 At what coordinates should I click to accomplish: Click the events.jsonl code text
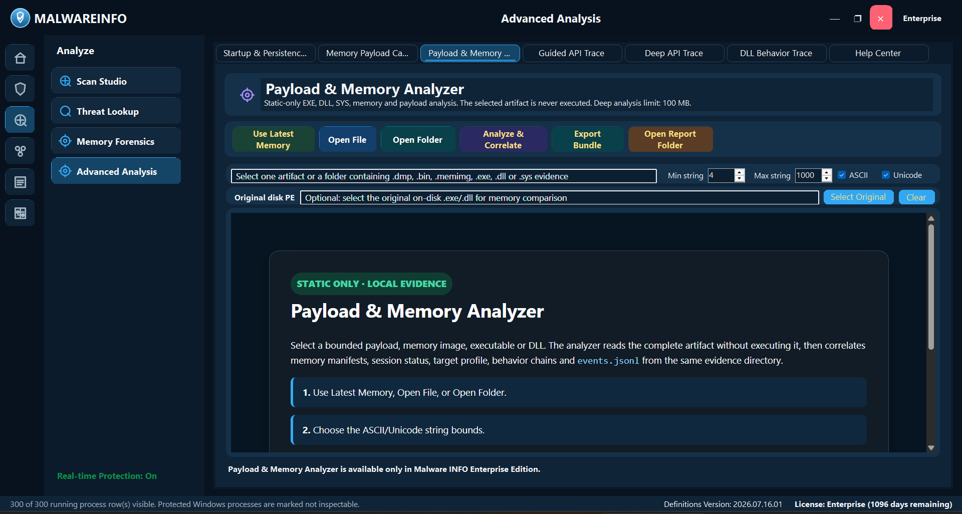click(x=608, y=361)
